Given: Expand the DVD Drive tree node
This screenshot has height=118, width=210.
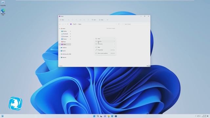Looking at the screenshot, I should [59, 54].
